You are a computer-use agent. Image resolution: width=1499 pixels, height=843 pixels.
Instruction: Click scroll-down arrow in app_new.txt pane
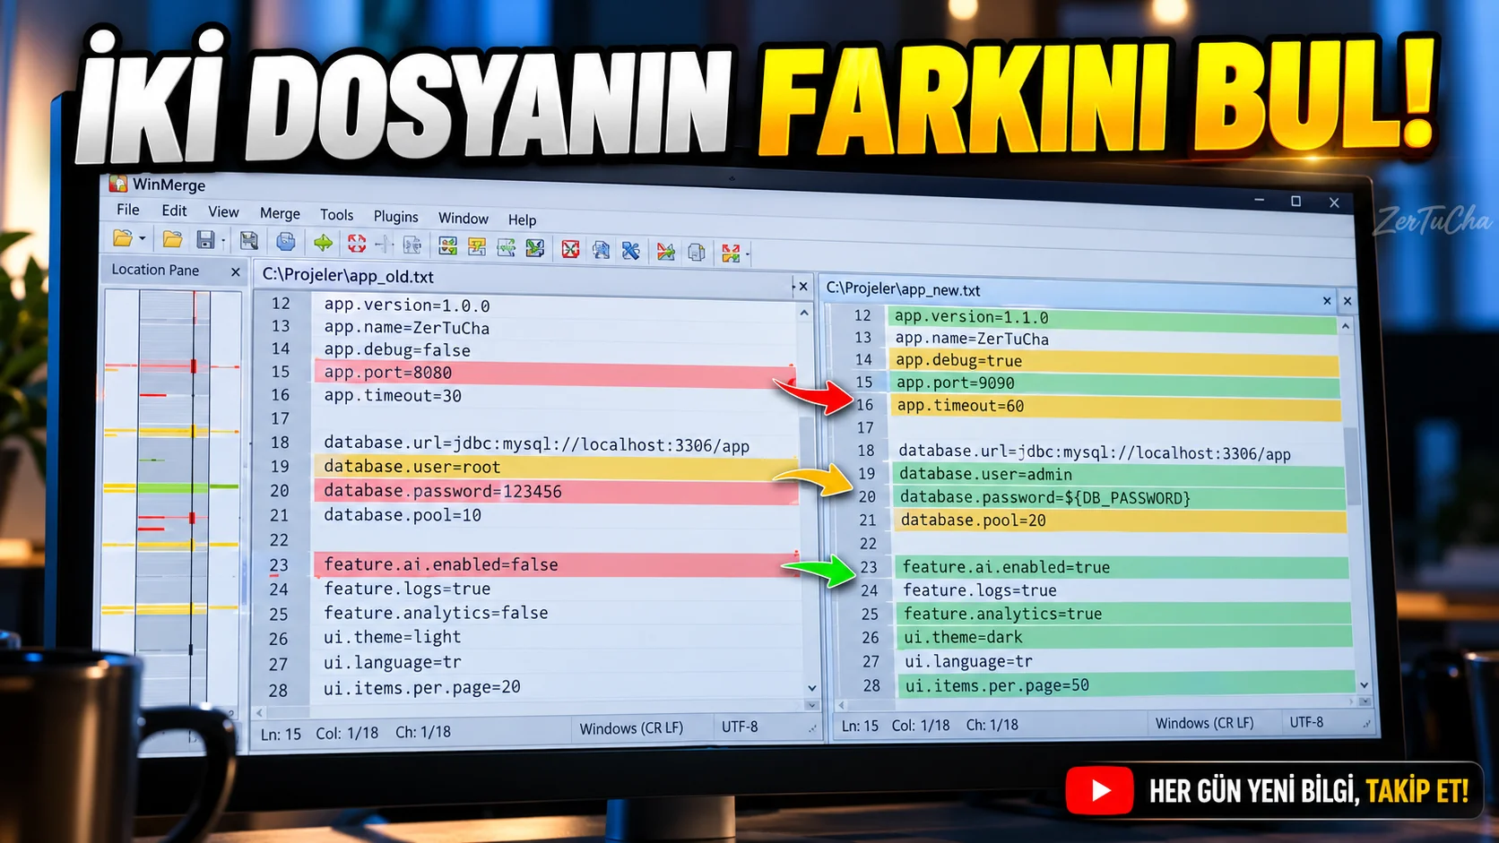coord(1364,685)
